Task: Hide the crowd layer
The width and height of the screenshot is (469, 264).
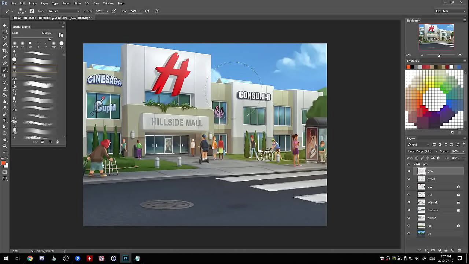Action: tap(409, 179)
